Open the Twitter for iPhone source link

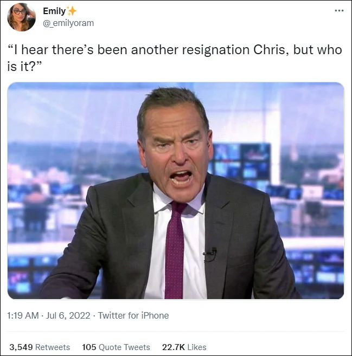pos(133,315)
